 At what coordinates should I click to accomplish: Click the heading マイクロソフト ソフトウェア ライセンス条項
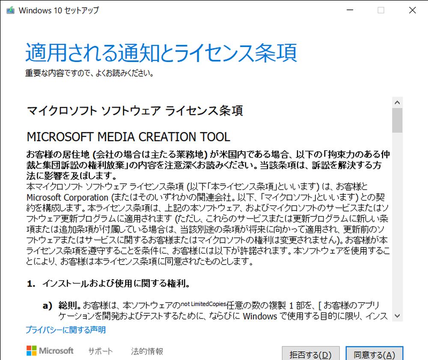[135, 111]
